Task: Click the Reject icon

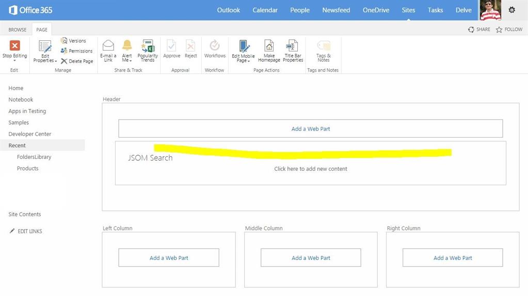Action: click(190, 45)
